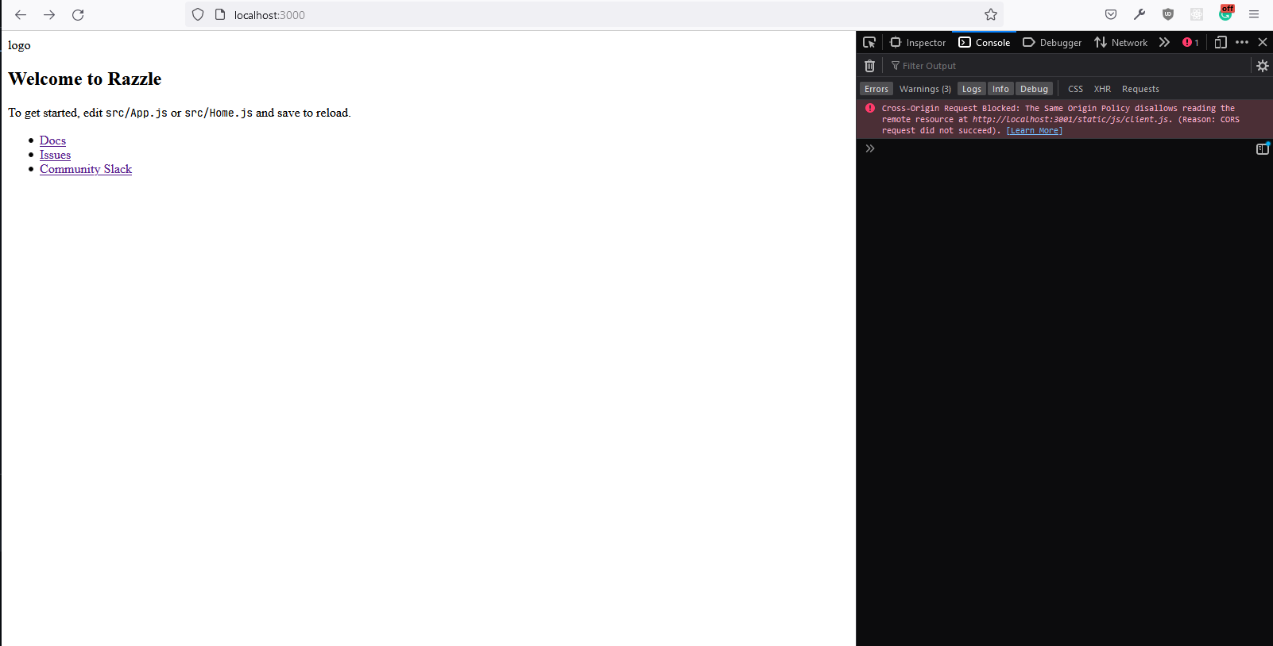Click the error count badge
Image resolution: width=1273 pixels, height=646 pixels.
(x=1190, y=42)
